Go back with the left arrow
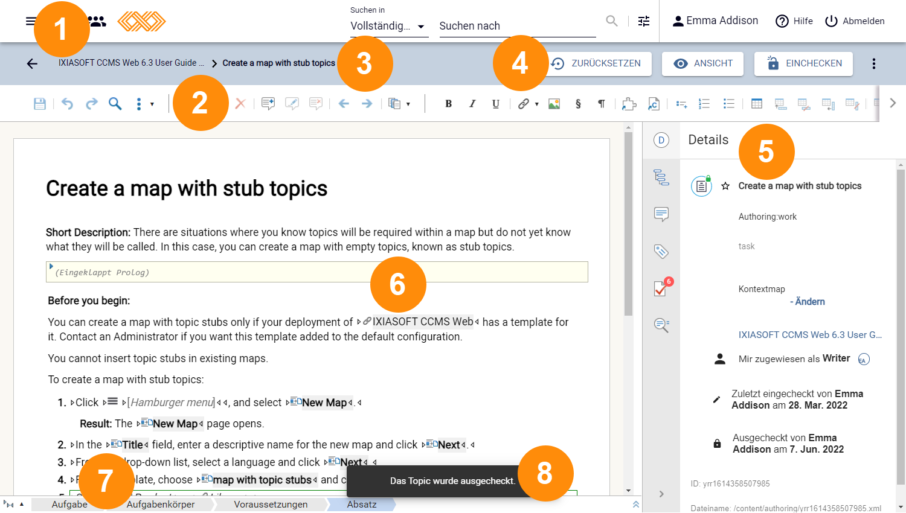The width and height of the screenshot is (906, 513). [x=32, y=63]
